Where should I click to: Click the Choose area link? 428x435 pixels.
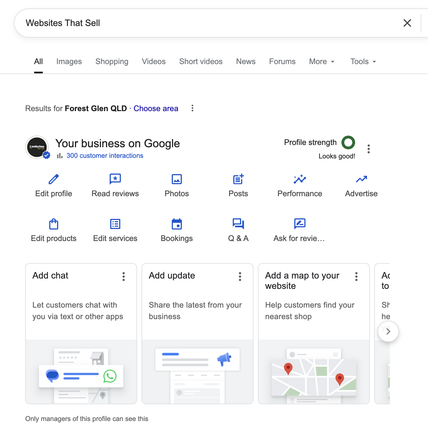pos(156,108)
